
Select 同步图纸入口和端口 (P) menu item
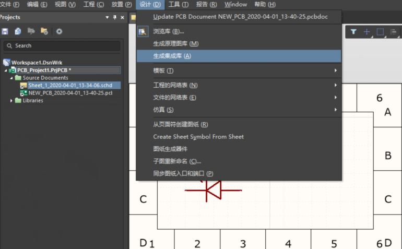(239, 174)
